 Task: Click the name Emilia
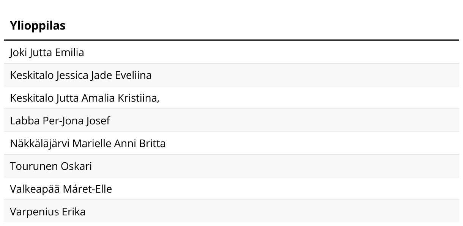pyautogui.click(x=69, y=52)
